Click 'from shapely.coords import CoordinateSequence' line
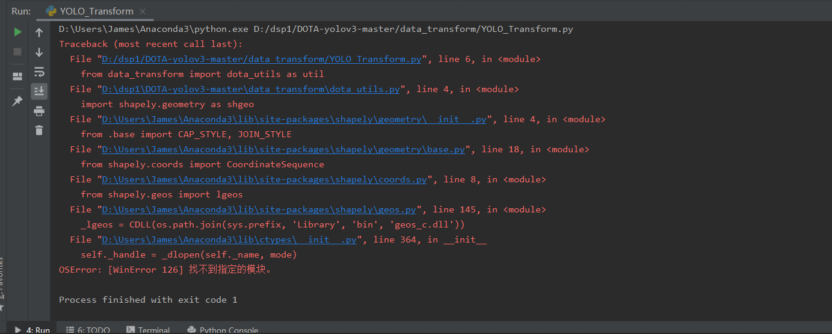The height and width of the screenshot is (334, 832). tap(202, 164)
